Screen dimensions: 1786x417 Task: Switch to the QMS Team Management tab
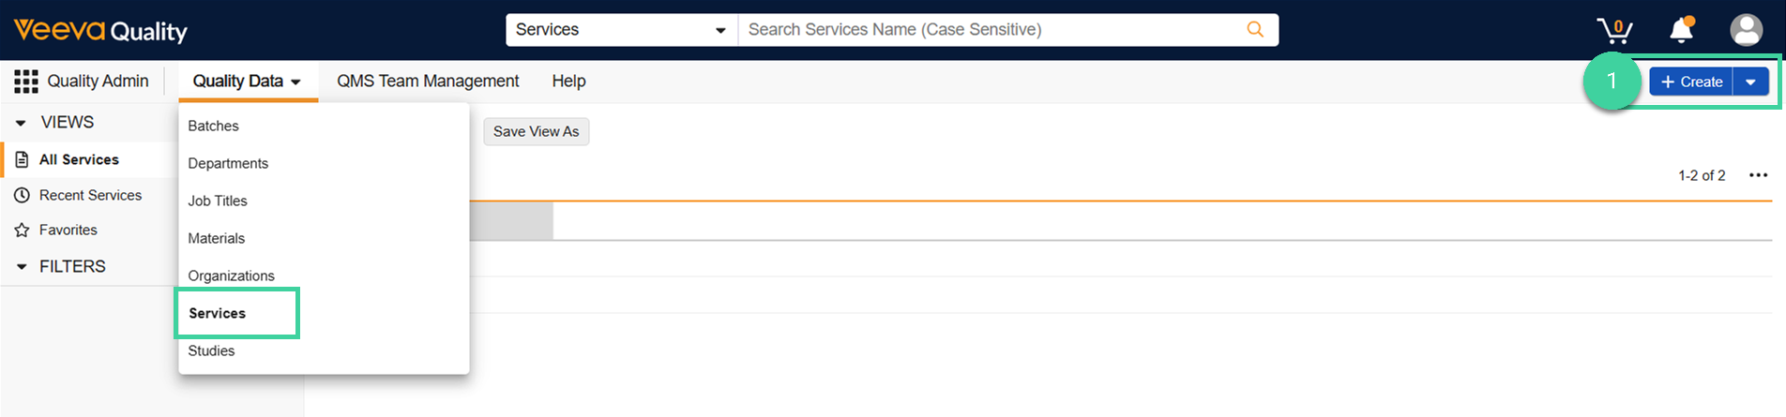pyautogui.click(x=428, y=82)
